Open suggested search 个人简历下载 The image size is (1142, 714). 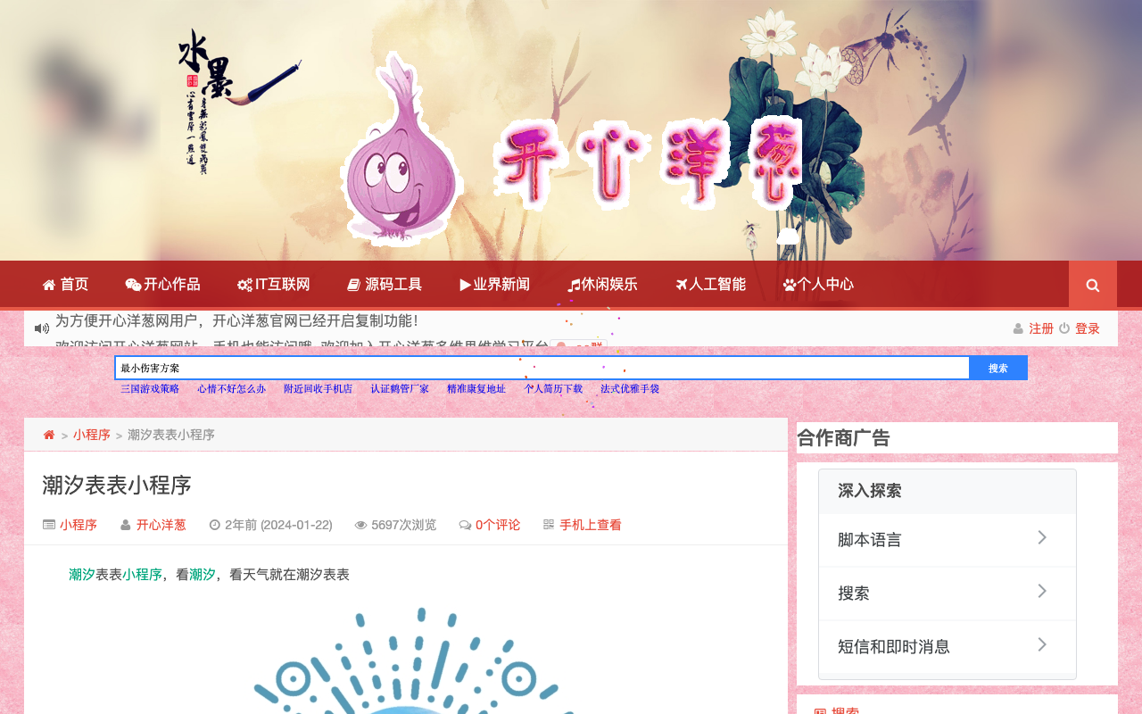[553, 389]
